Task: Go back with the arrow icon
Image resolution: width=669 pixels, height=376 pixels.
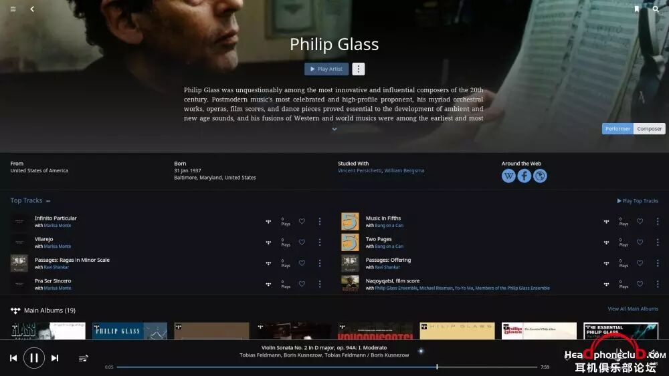Action: coord(32,9)
